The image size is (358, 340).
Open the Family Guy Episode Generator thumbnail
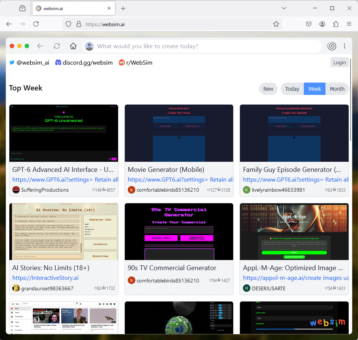tap(294, 133)
